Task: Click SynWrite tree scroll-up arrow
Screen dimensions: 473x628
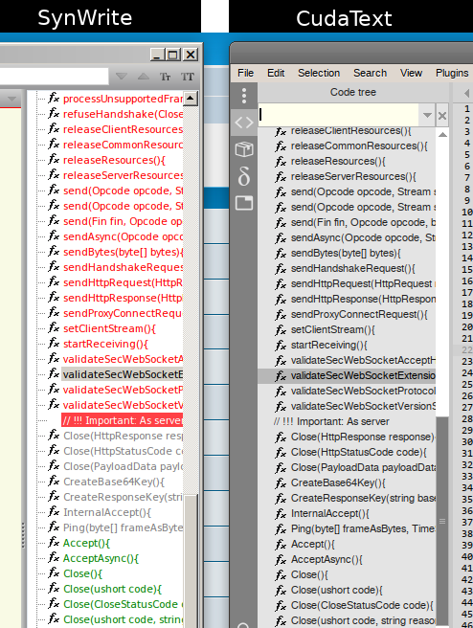Action: (x=191, y=98)
